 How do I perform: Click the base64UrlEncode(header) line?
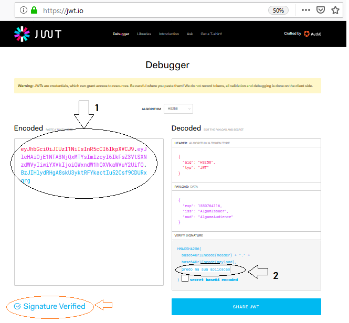coord(216,255)
